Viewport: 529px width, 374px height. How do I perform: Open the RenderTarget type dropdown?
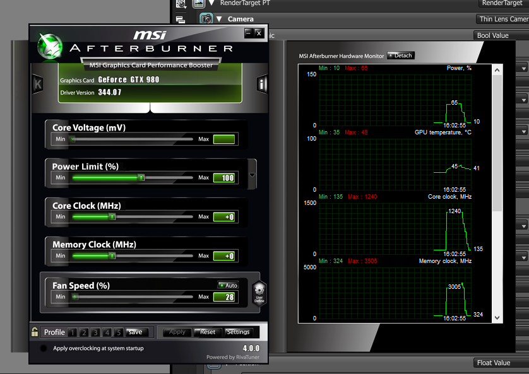504,3
